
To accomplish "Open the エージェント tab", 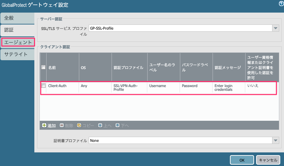I will tap(18, 42).
